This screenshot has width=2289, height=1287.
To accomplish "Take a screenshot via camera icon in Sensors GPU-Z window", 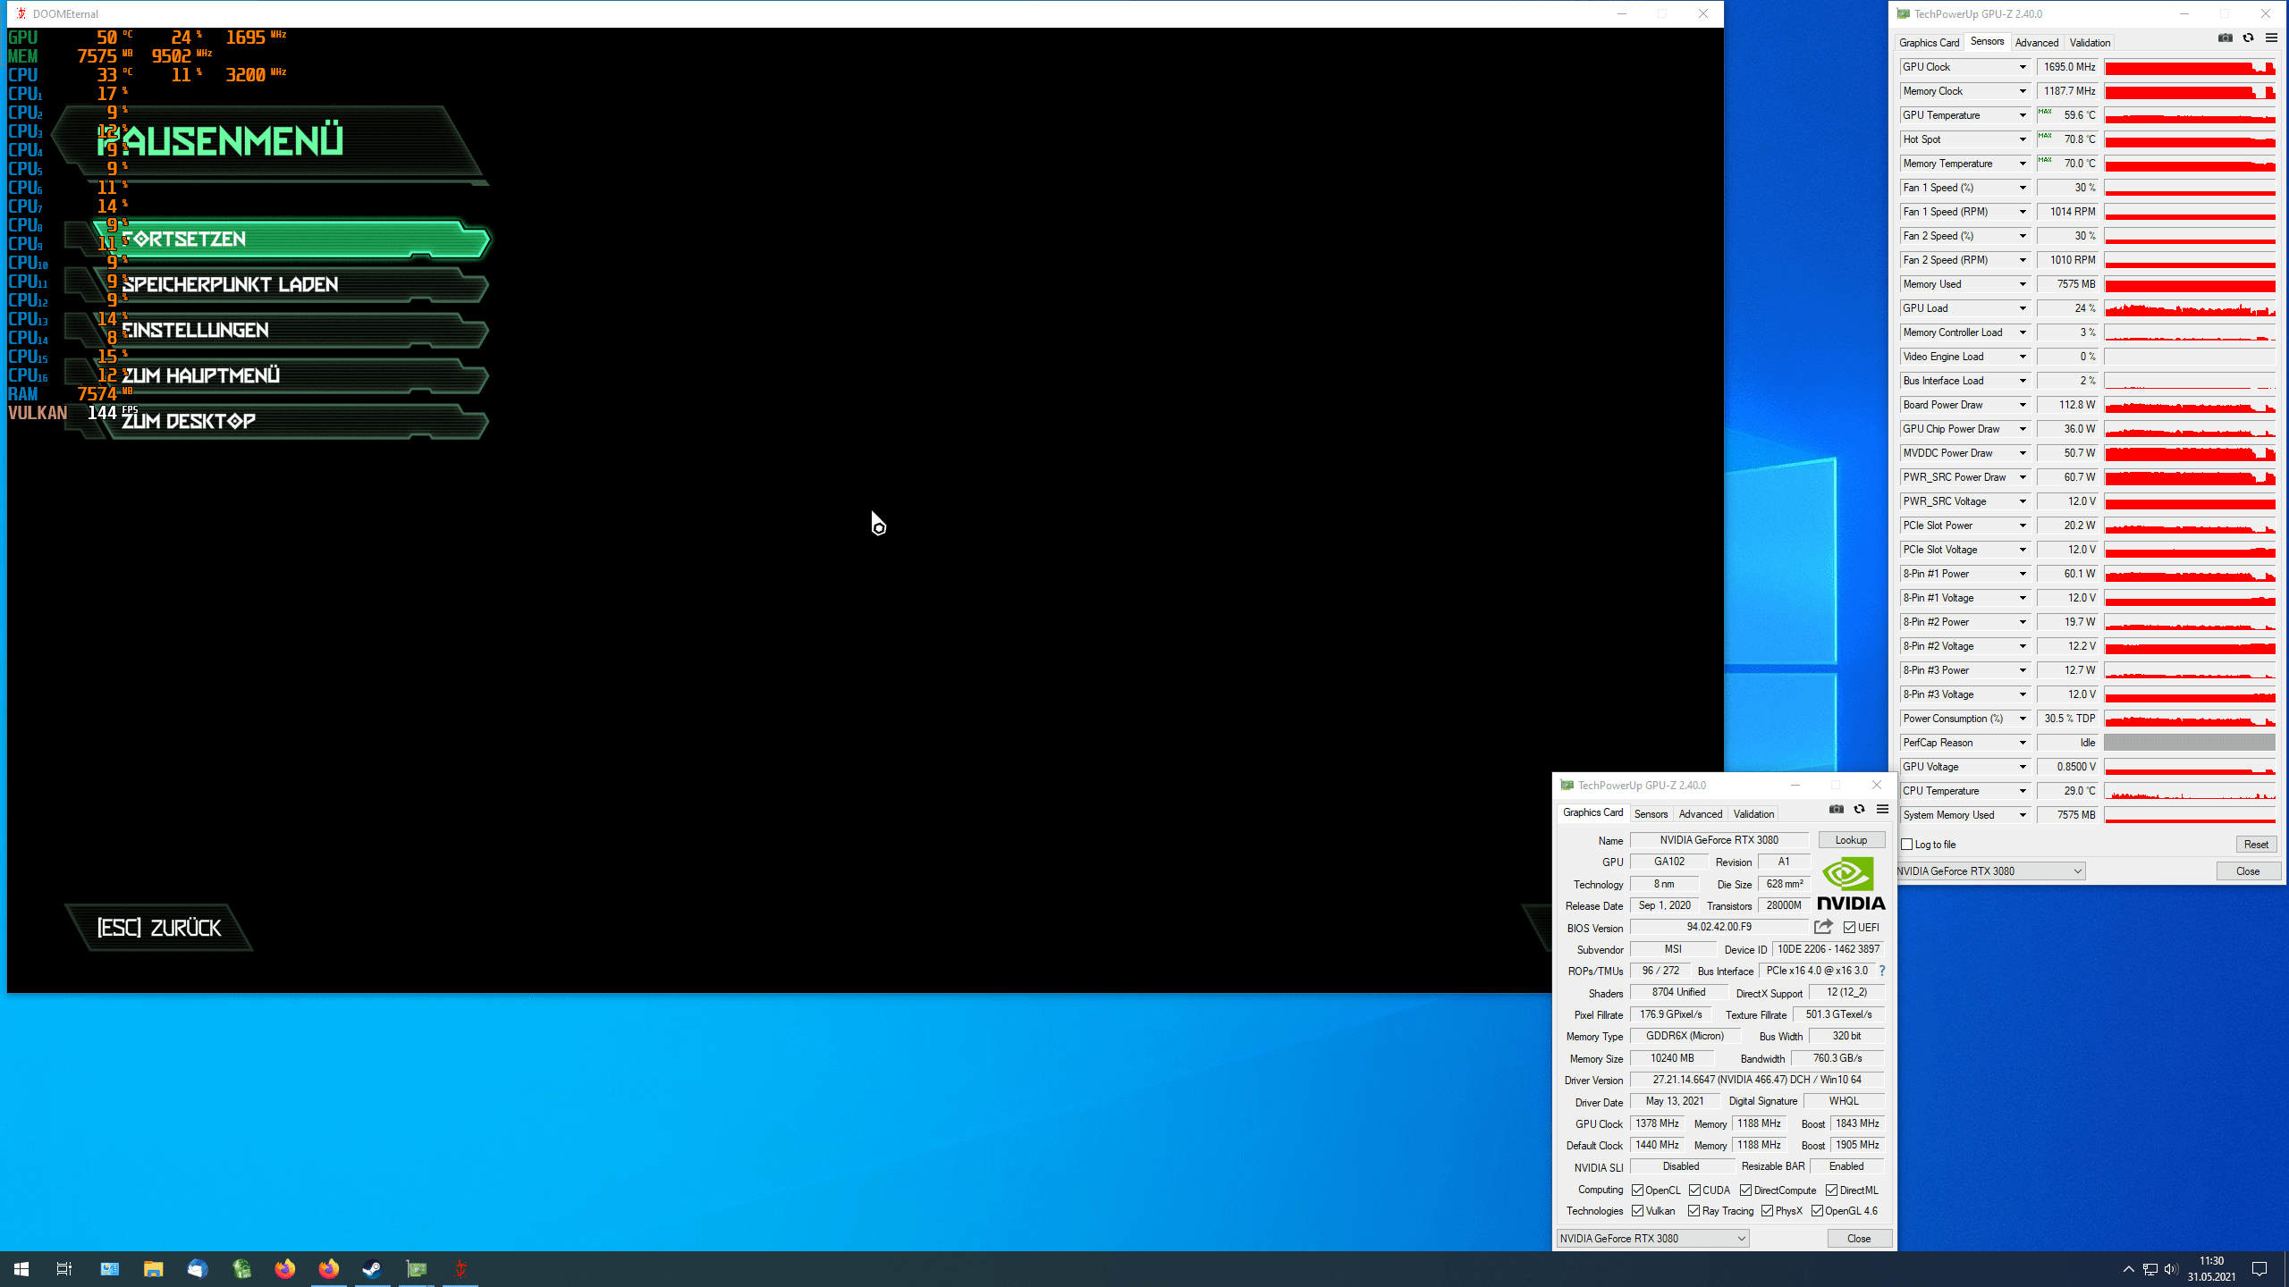I will point(2226,38).
